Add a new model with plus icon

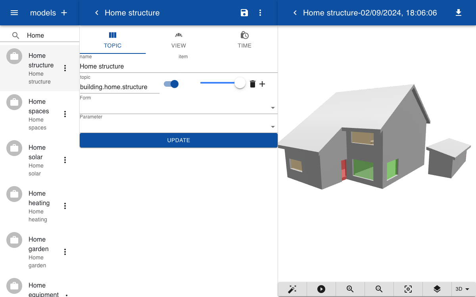(64, 13)
